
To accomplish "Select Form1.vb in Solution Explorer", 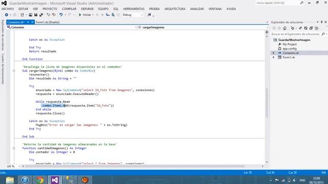I will coord(289,57).
